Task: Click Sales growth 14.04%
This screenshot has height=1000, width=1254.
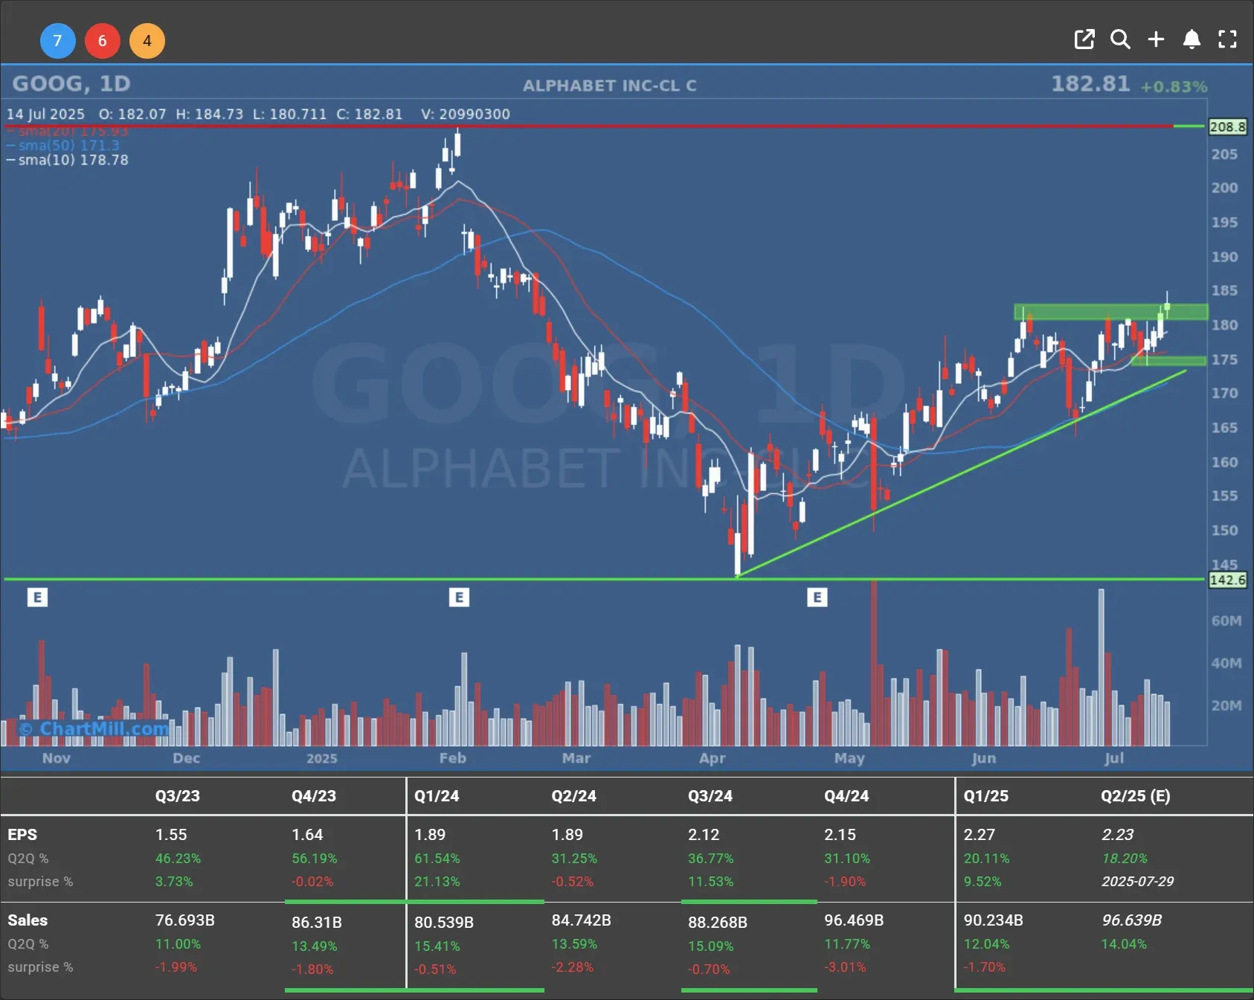Action: [x=1124, y=944]
